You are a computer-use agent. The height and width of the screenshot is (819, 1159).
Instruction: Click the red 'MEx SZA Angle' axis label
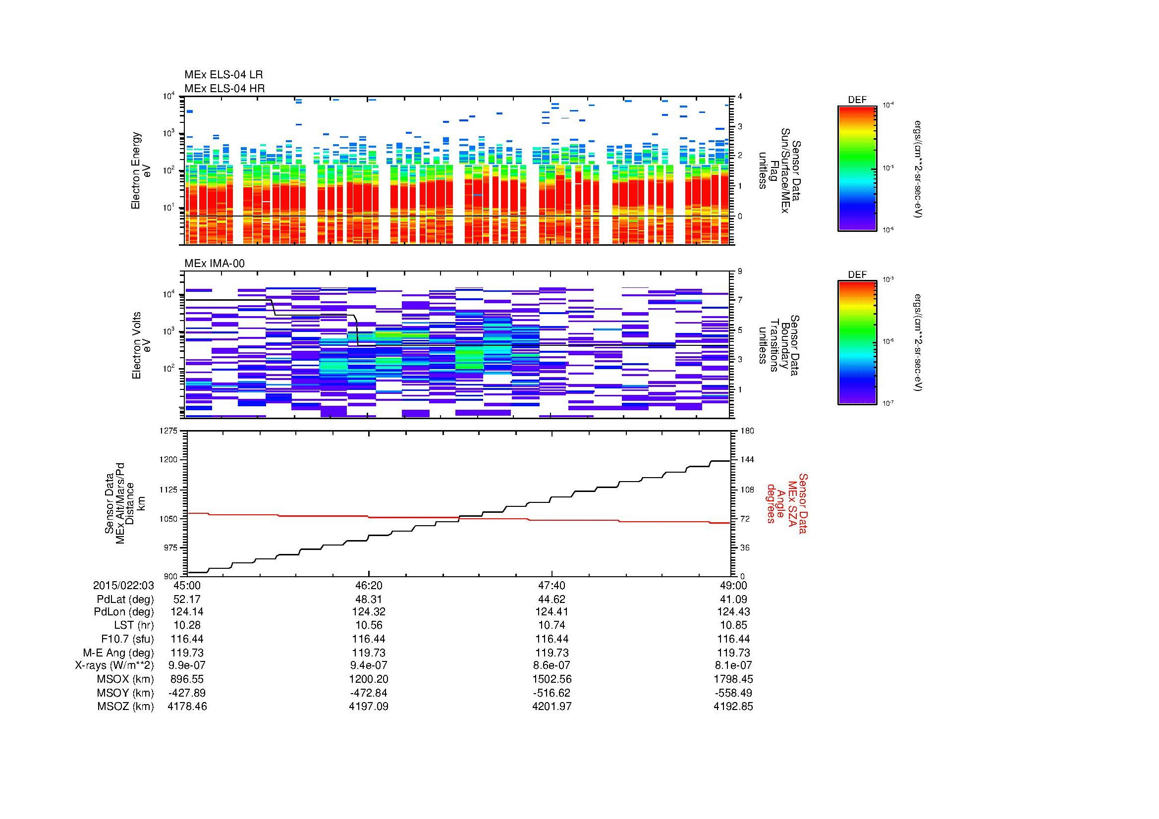pyautogui.click(x=787, y=503)
